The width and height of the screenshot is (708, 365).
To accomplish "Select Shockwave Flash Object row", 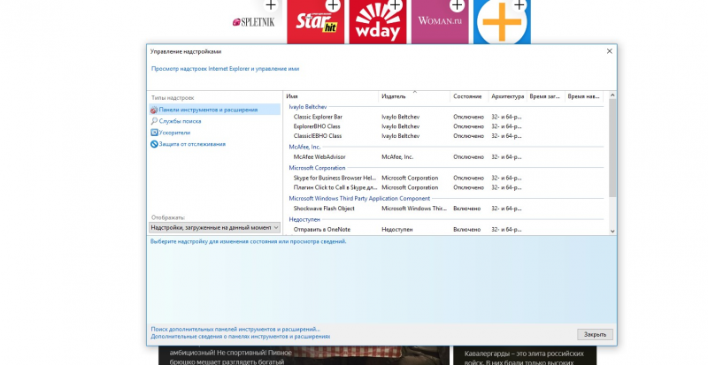I will (445, 209).
